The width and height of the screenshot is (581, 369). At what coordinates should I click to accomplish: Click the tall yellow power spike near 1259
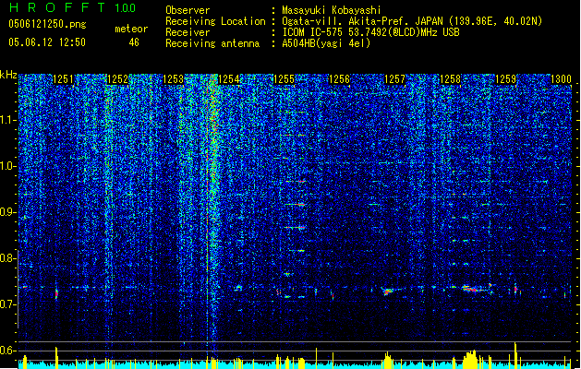[515, 354]
